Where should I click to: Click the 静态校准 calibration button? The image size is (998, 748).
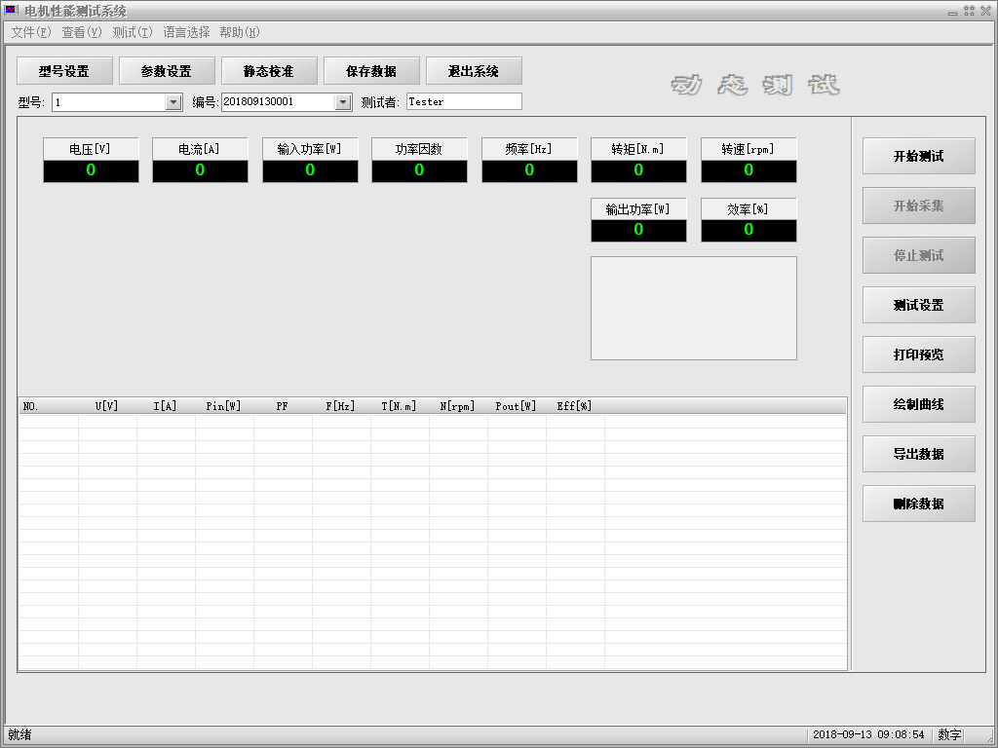click(269, 71)
